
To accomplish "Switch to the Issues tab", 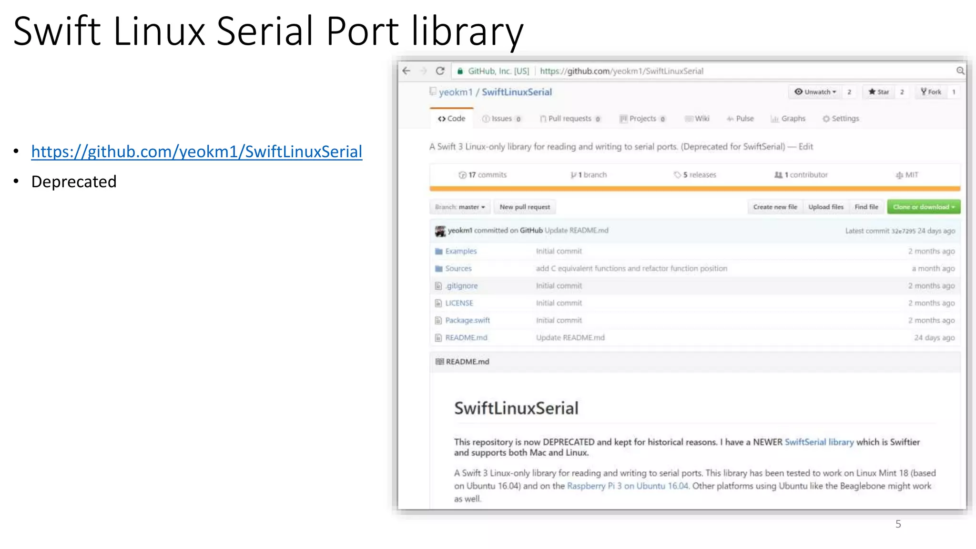I will (501, 119).
